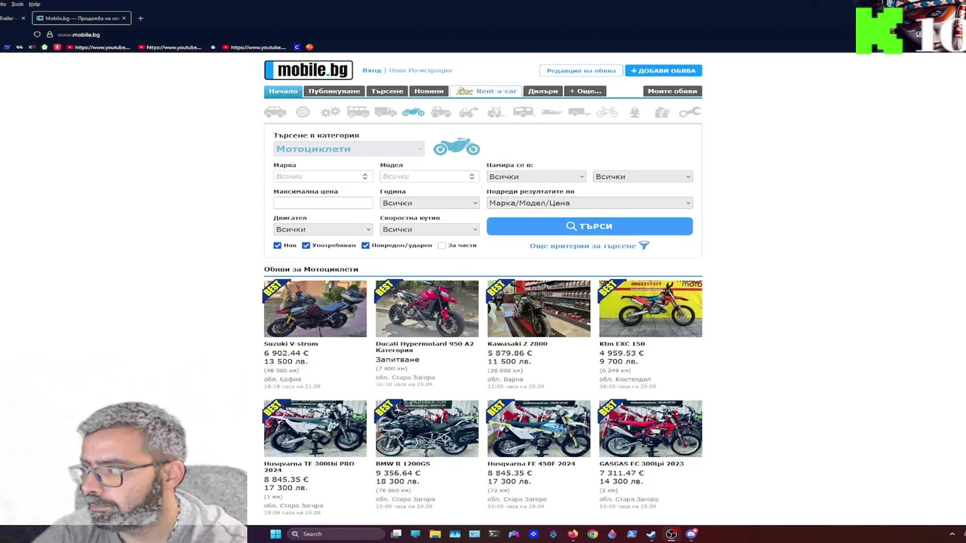Click the funnel icon for more criteria
Screen dimensions: 966x543
pyautogui.click(x=644, y=246)
